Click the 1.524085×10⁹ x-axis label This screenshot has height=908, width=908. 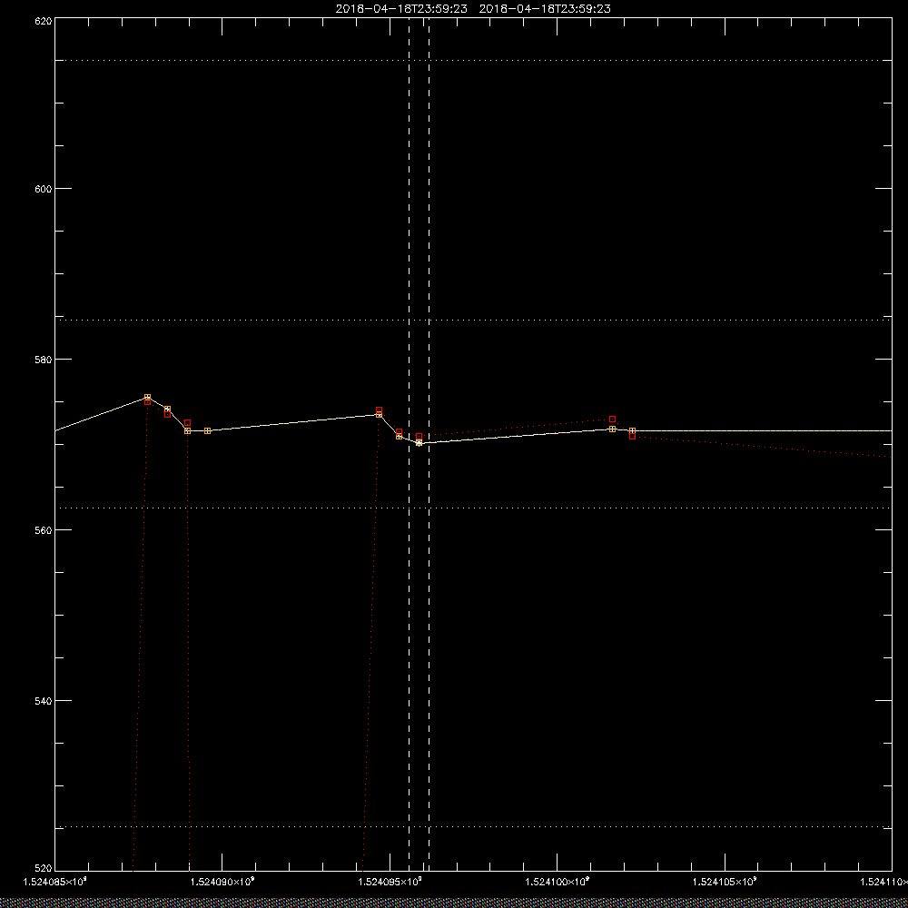(55, 882)
